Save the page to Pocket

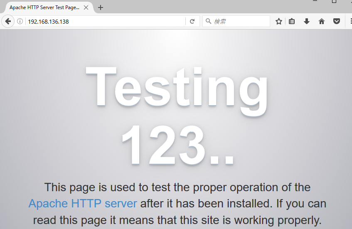[337, 22]
